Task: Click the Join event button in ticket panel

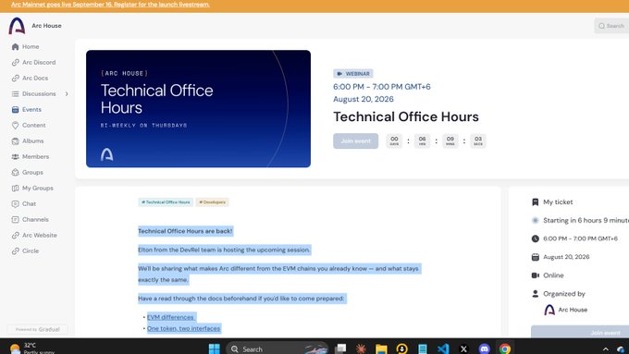Action: 580,332
